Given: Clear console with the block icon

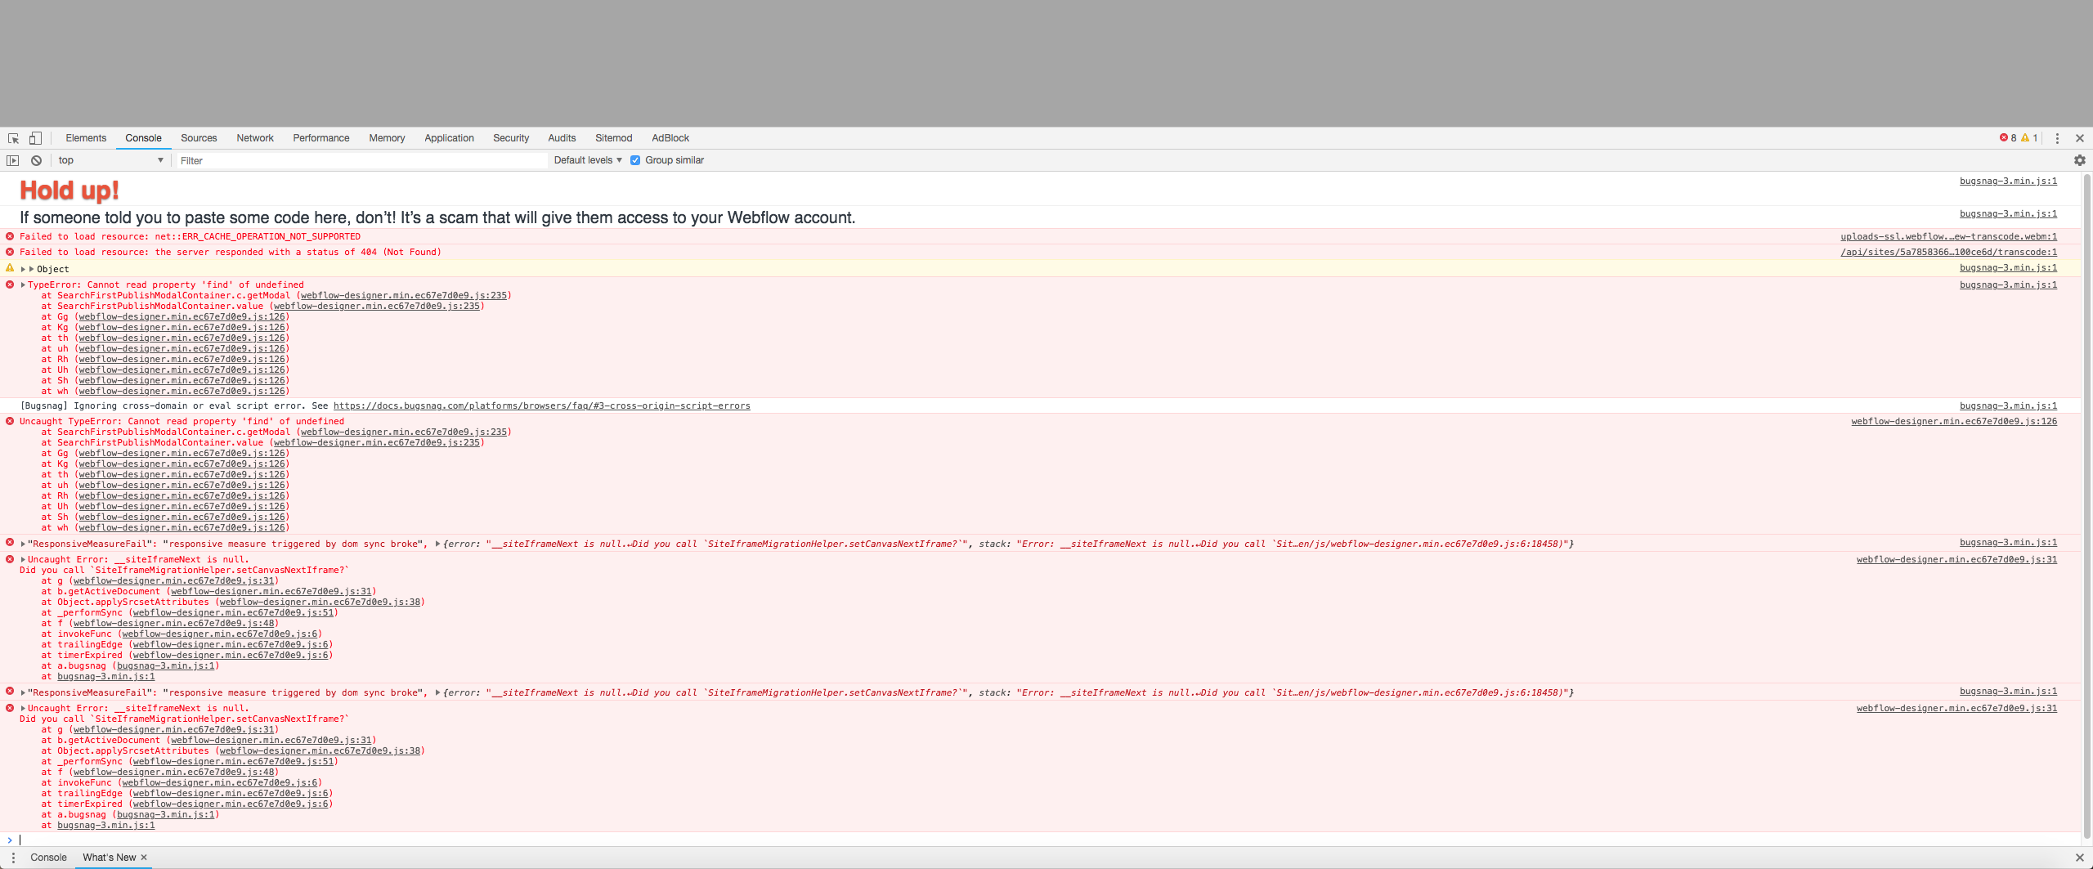Looking at the screenshot, I should 36,160.
